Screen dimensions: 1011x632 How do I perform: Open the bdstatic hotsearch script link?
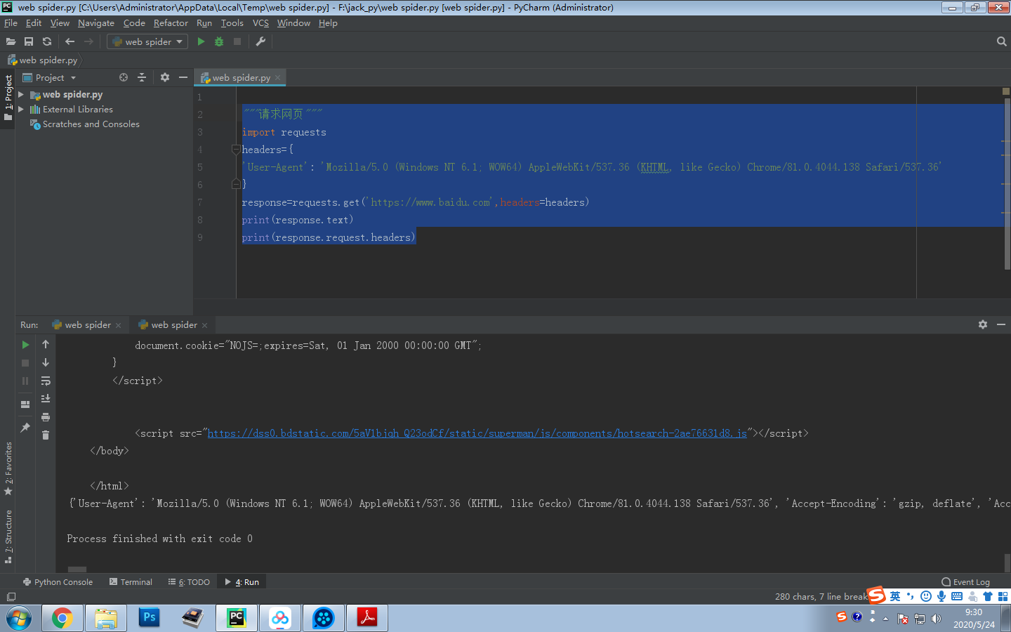point(477,433)
